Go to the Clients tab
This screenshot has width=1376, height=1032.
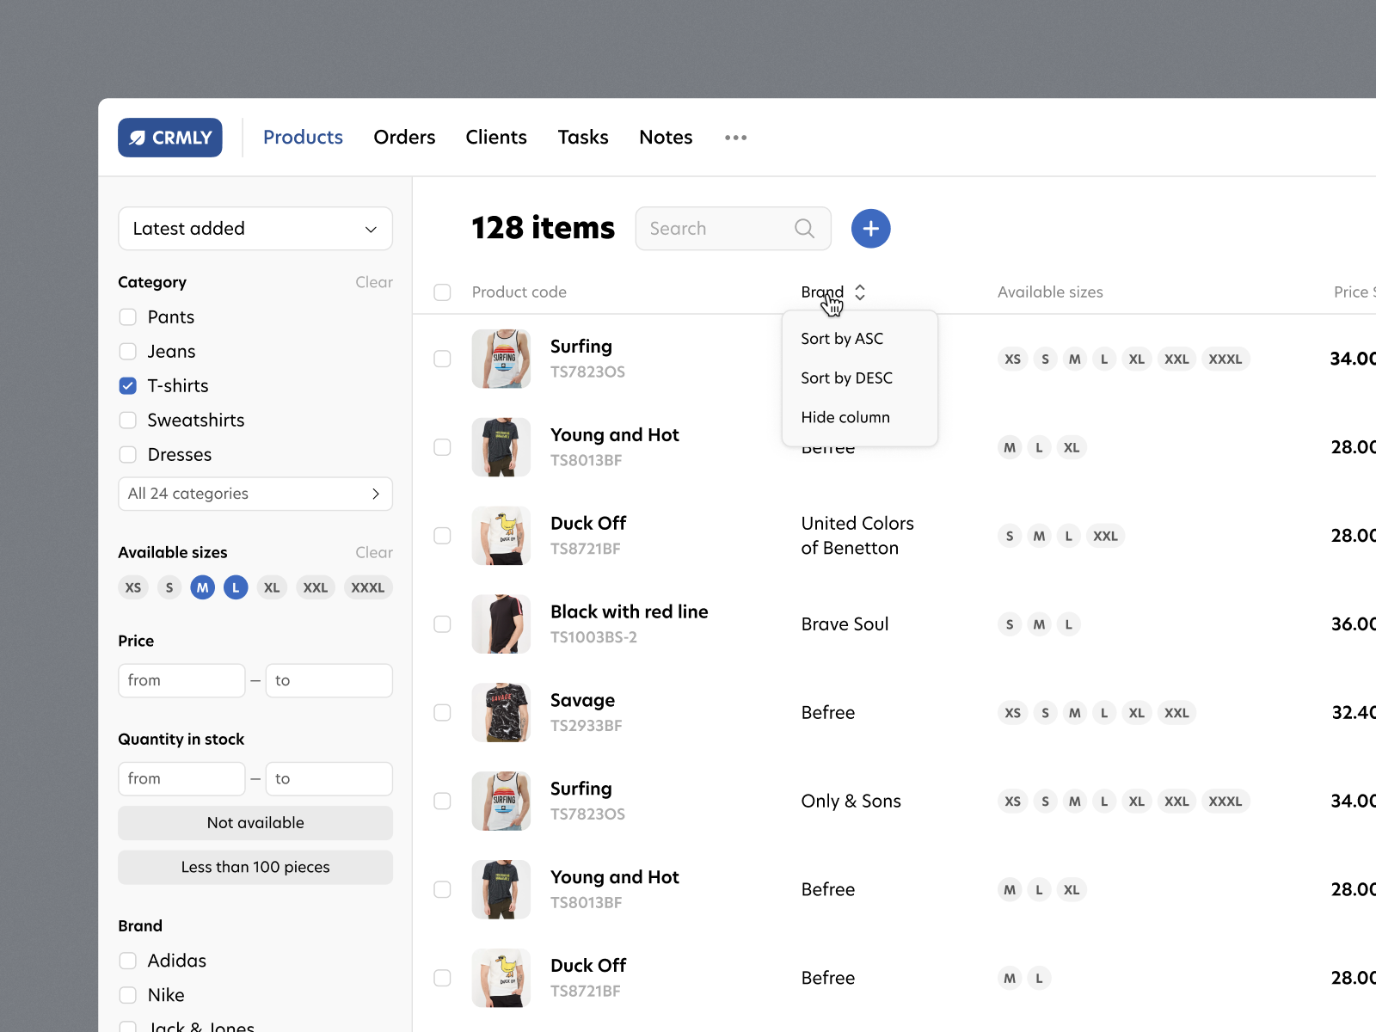tap(496, 138)
